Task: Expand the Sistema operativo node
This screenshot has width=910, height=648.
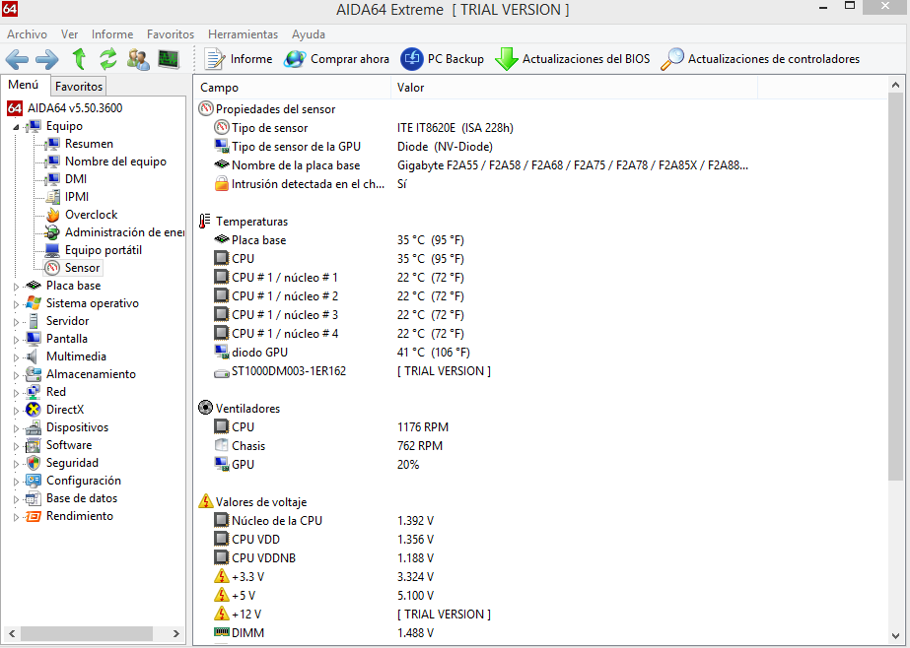Action: [x=16, y=304]
